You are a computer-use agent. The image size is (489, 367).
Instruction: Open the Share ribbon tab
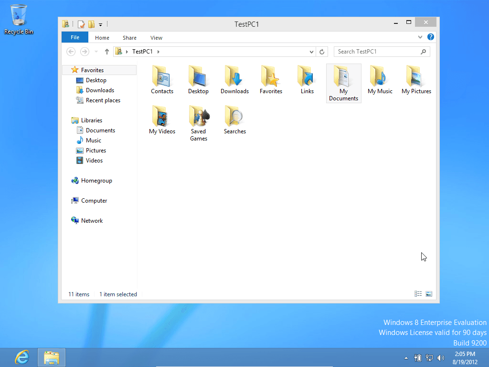click(129, 37)
